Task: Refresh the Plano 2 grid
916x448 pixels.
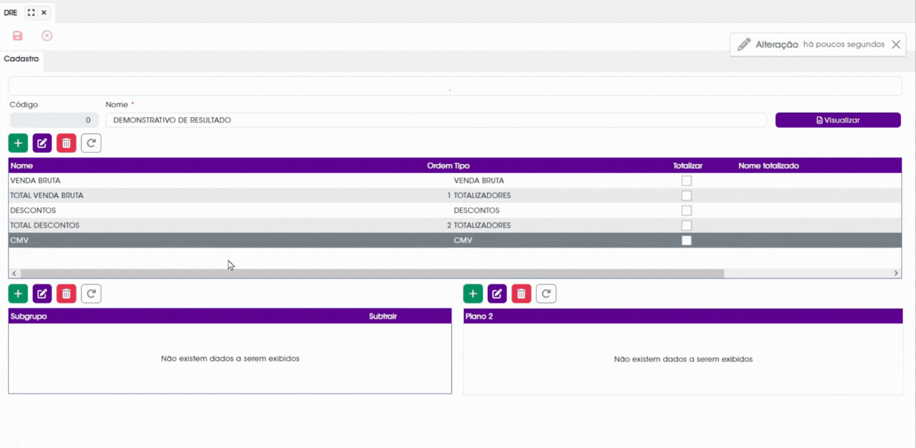Action: click(x=546, y=294)
